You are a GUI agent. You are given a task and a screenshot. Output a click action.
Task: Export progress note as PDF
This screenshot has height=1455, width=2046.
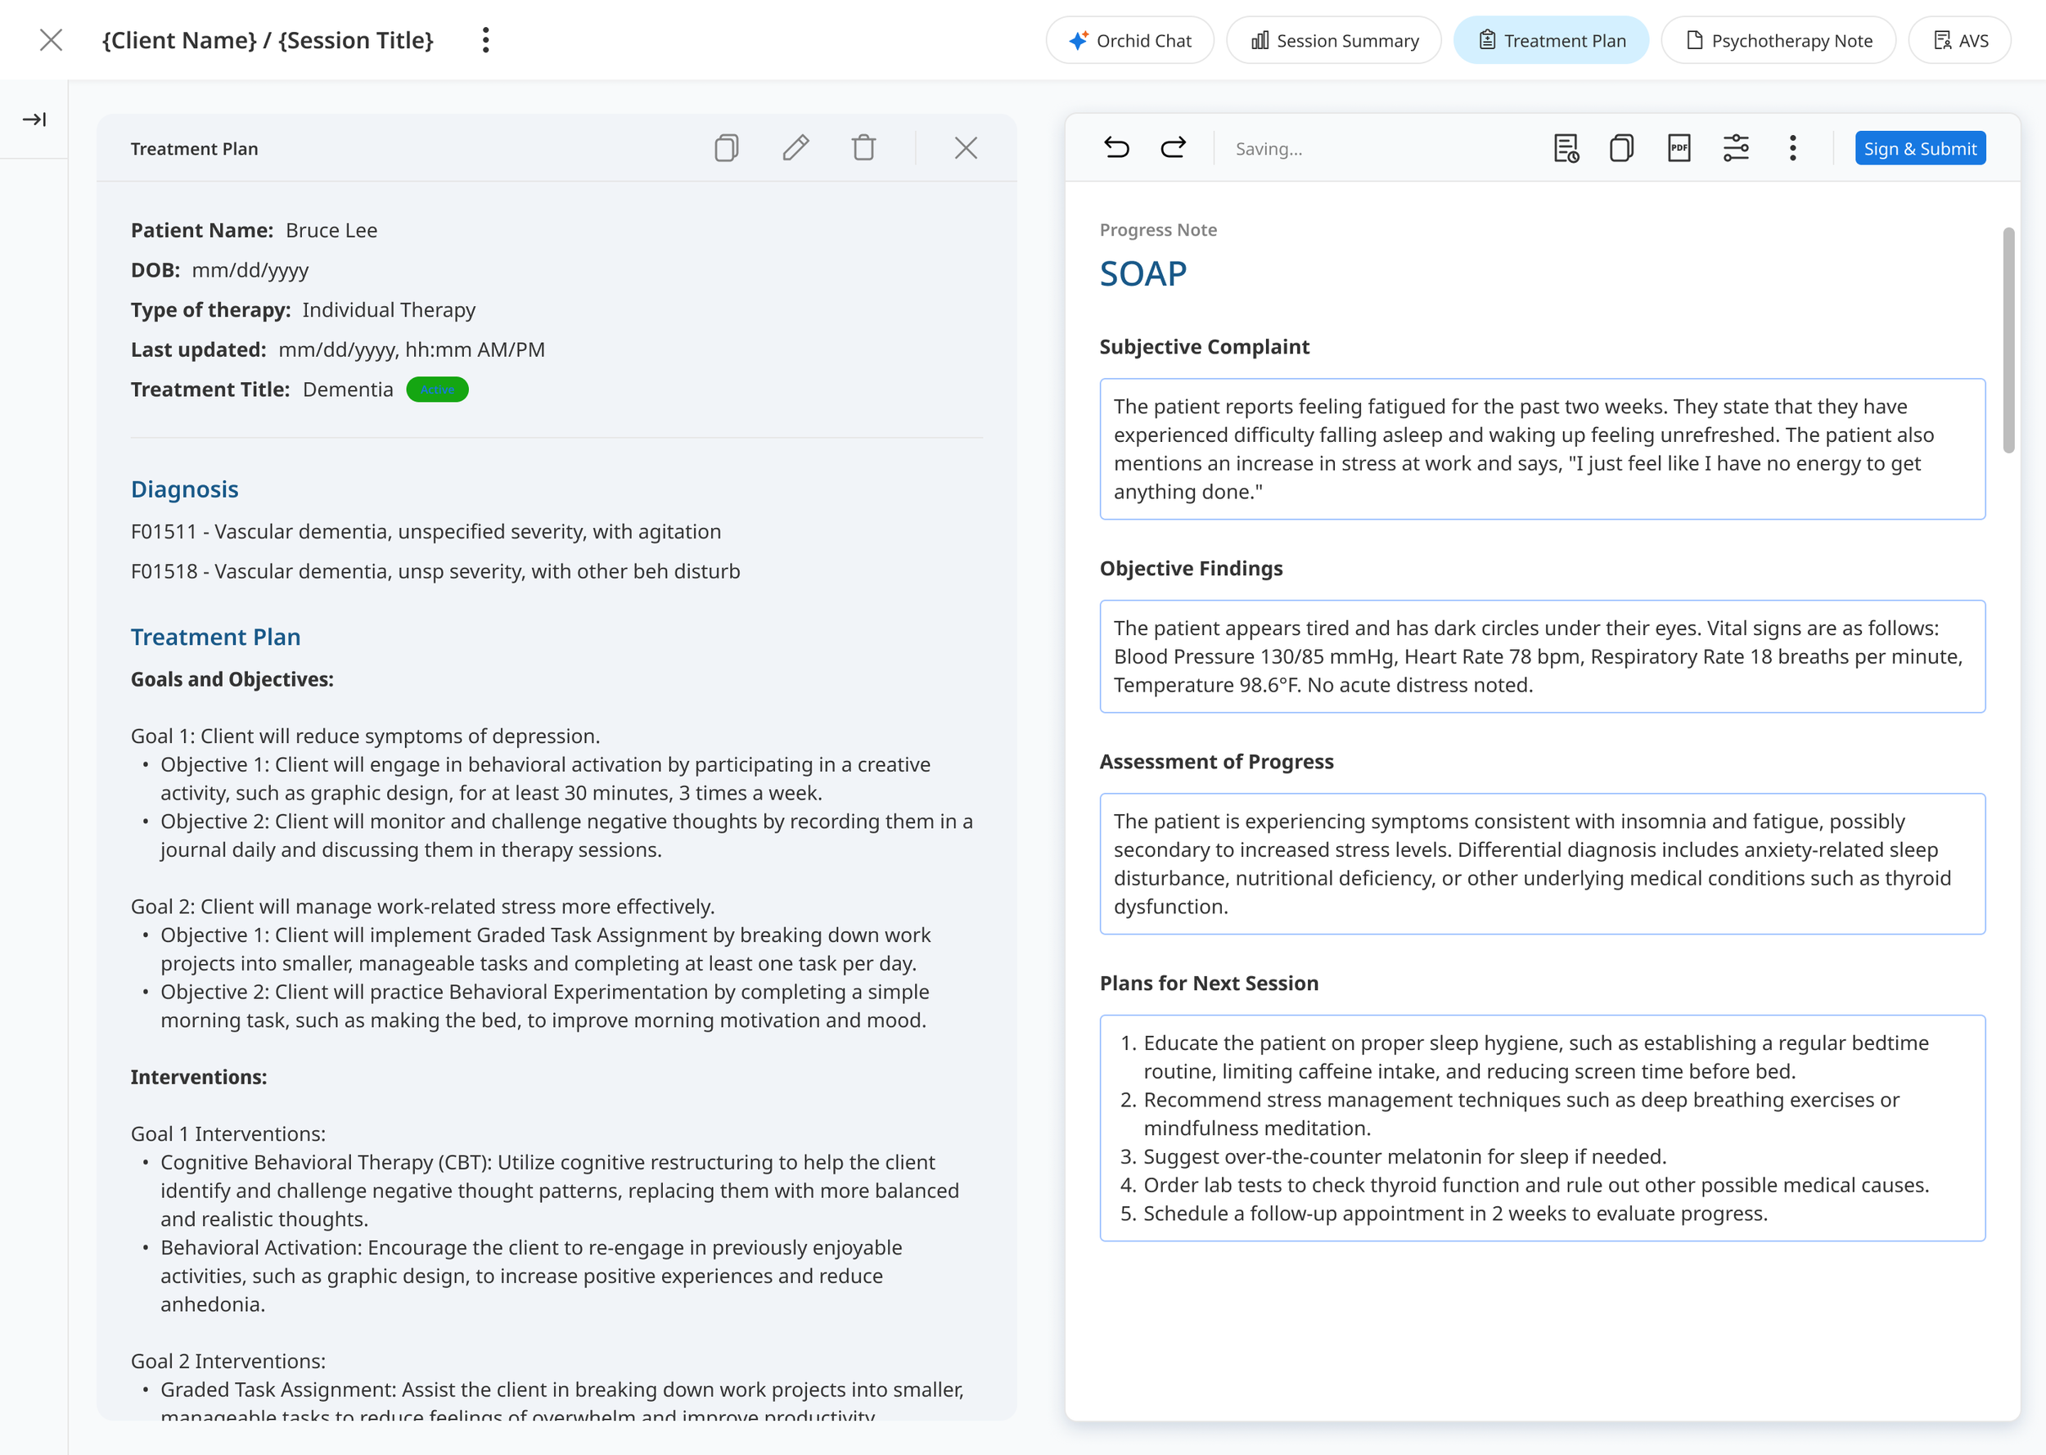click(1679, 148)
